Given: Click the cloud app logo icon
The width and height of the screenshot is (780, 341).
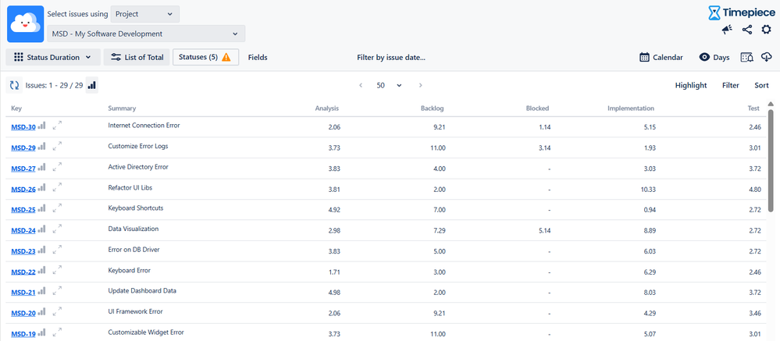Looking at the screenshot, I should coord(25,24).
